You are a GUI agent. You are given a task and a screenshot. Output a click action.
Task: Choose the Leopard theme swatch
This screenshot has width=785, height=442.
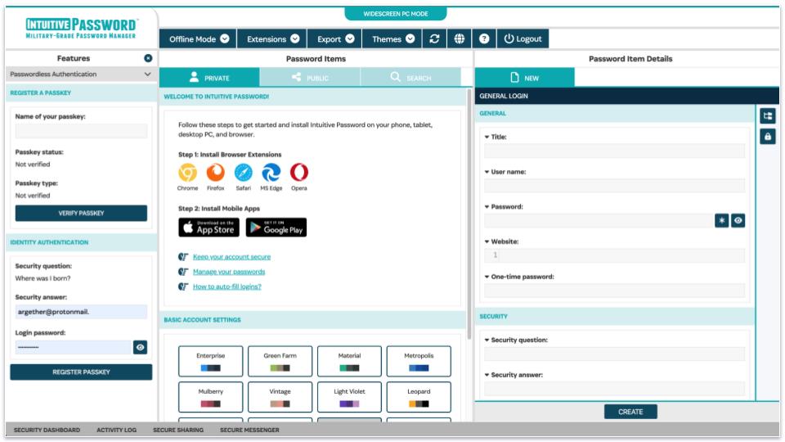point(419,397)
